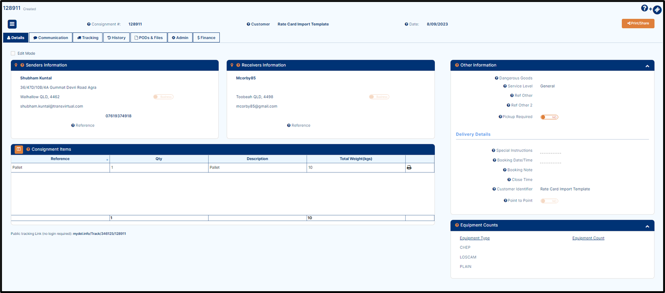Click the orange columns icon in Consignment Items
Image resolution: width=665 pixels, height=293 pixels.
click(x=19, y=149)
